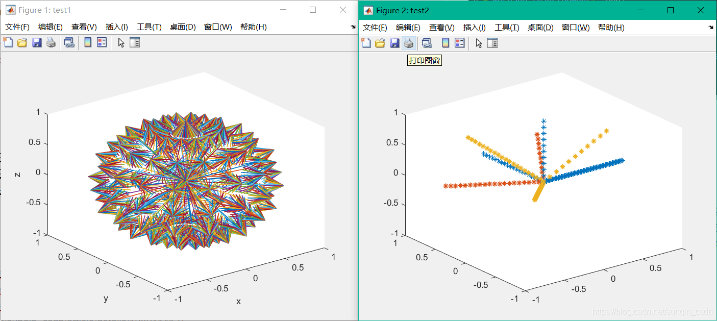Open the 工具(T) dropdown menu in Figure 2

pos(506,28)
